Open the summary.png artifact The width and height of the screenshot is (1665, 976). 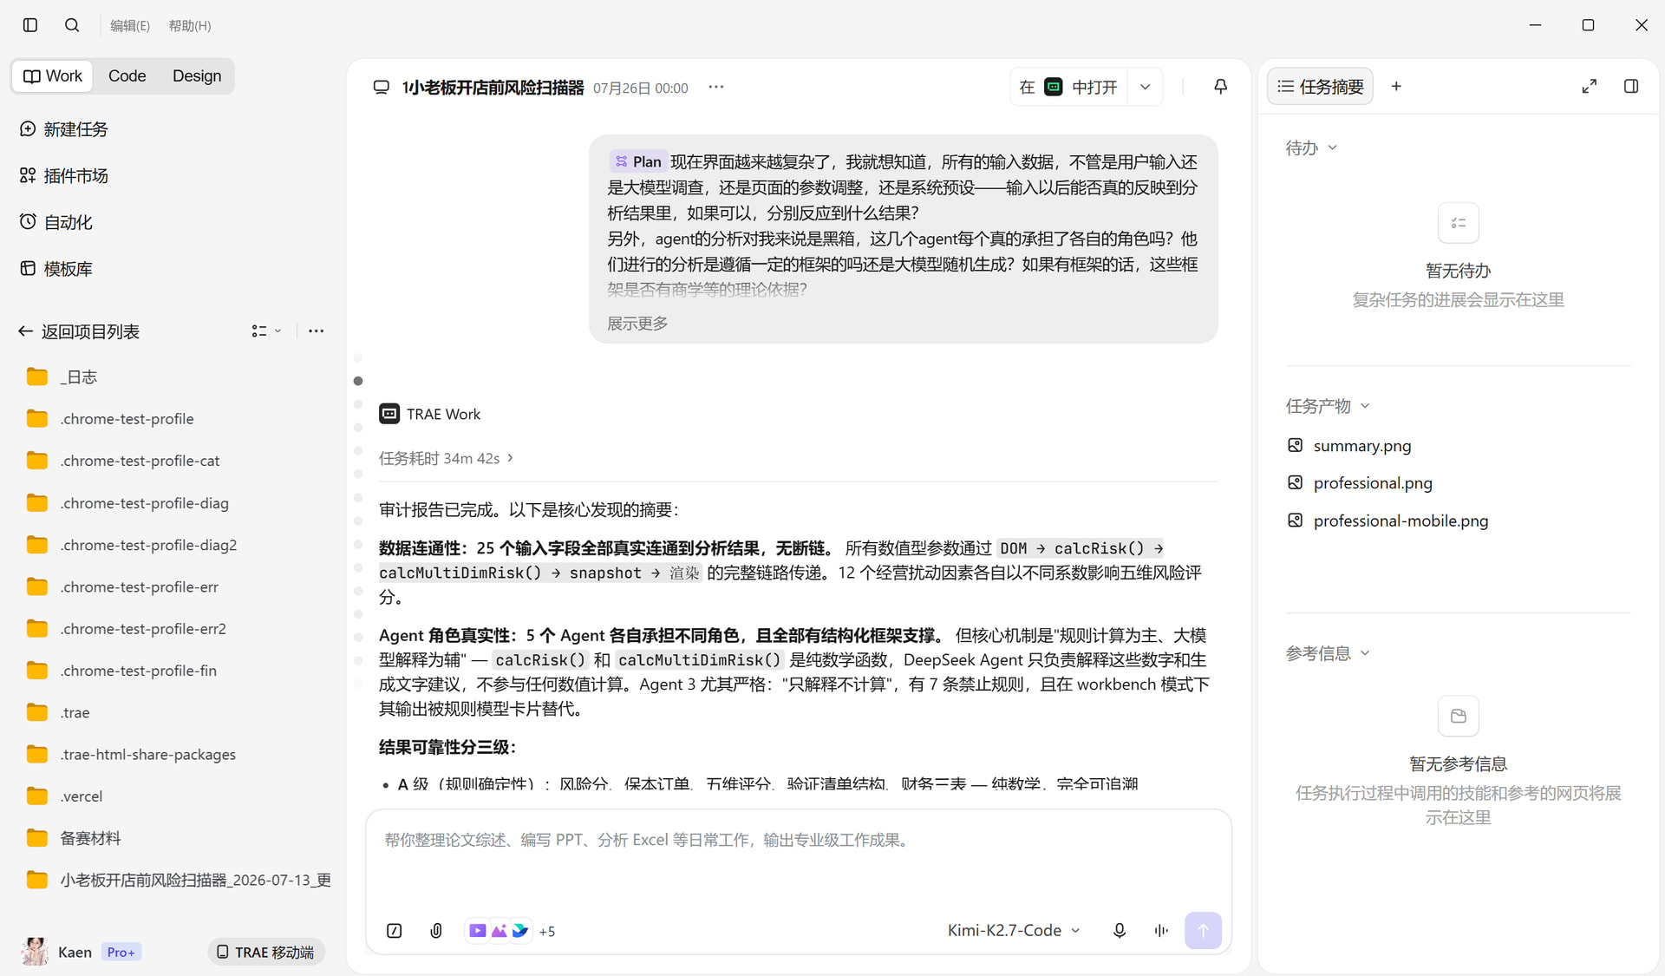coord(1350,446)
